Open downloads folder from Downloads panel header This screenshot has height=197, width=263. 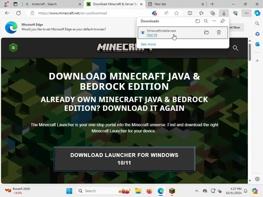[x=198, y=21]
